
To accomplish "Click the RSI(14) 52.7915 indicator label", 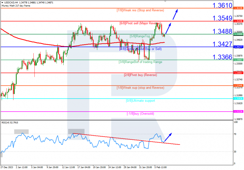I will 10,123.
